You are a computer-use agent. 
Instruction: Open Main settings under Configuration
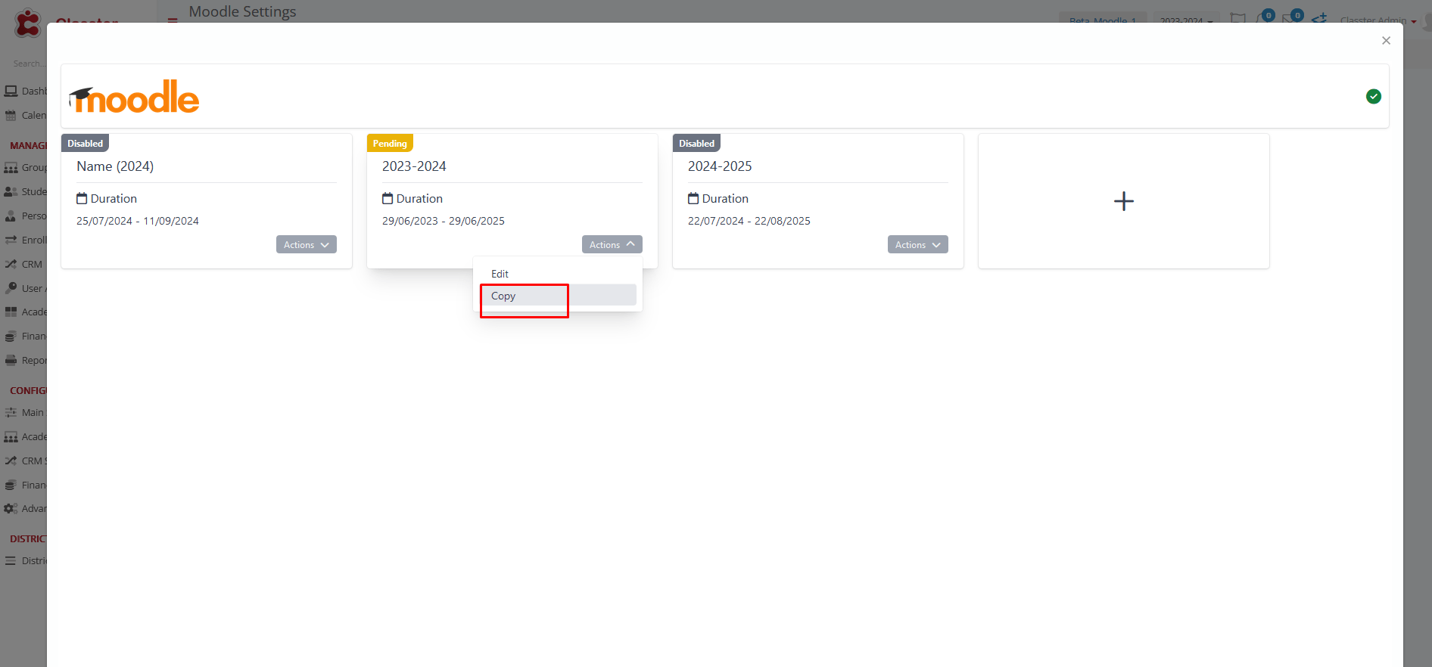24,413
